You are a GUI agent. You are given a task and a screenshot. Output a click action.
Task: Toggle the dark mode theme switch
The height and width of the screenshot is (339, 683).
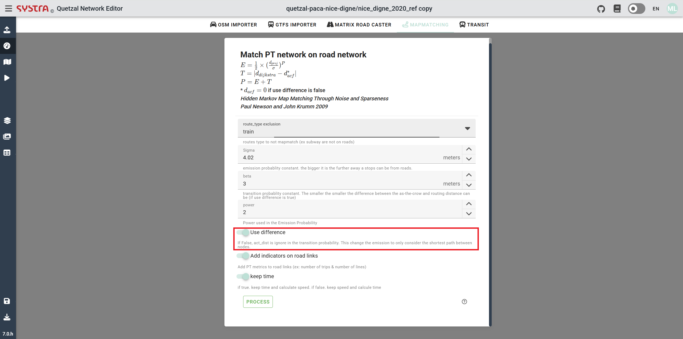[x=637, y=9]
